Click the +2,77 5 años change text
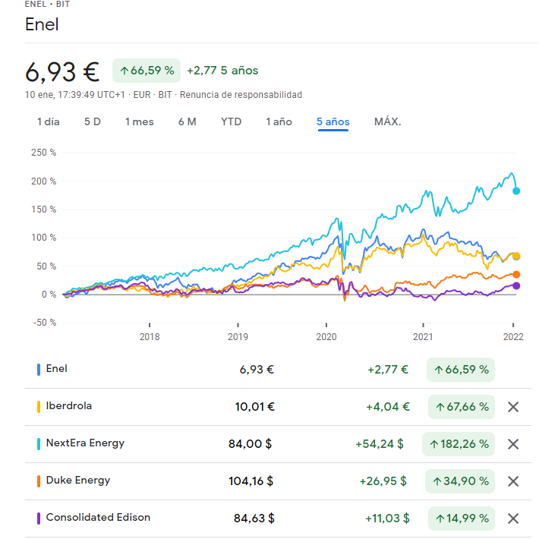The height and width of the screenshot is (539, 539). tap(222, 71)
